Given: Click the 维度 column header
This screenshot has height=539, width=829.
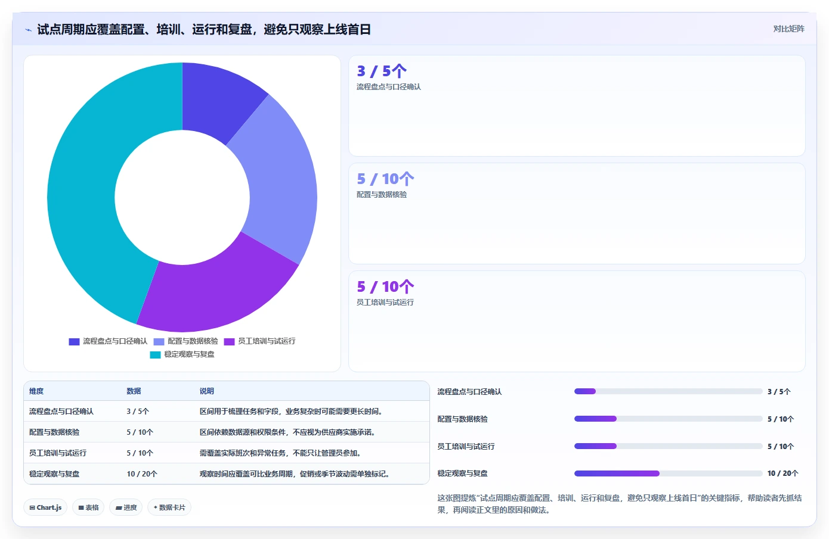Looking at the screenshot, I should 36,391.
